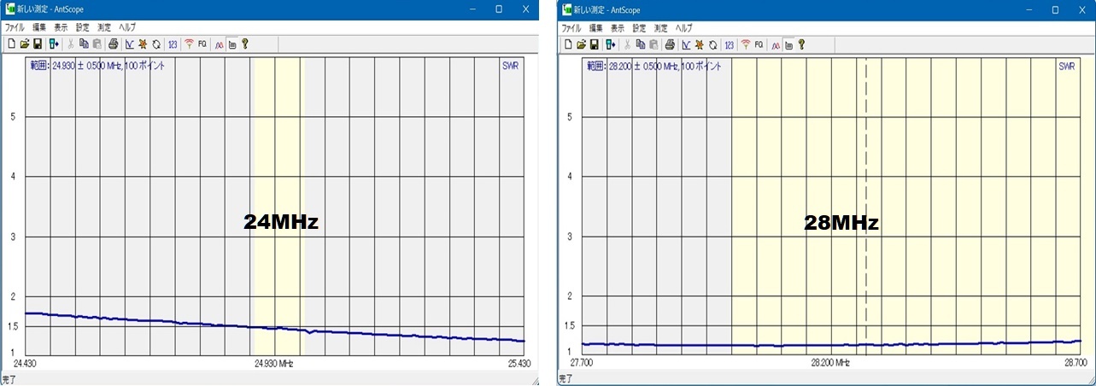1096x386 pixels.
Task: Open the ヘルプ menu in the 28.200 MHz window
Action: point(684,28)
